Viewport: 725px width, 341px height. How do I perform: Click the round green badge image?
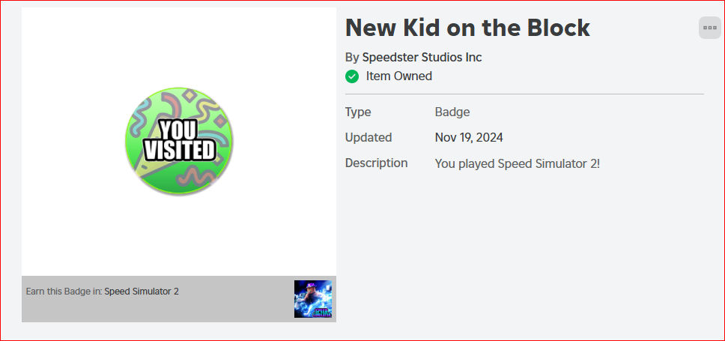(179, 141)
